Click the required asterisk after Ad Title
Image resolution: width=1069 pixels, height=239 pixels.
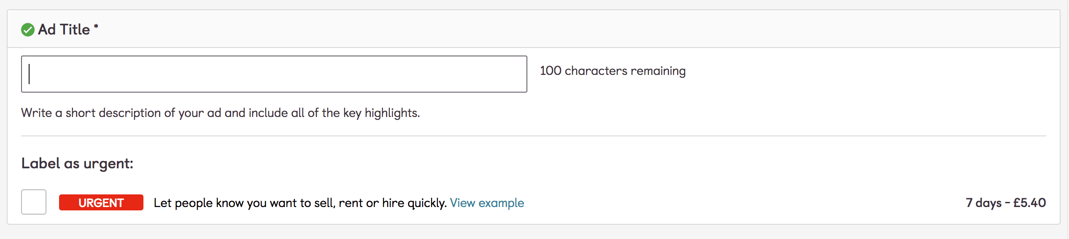(96, 27)
